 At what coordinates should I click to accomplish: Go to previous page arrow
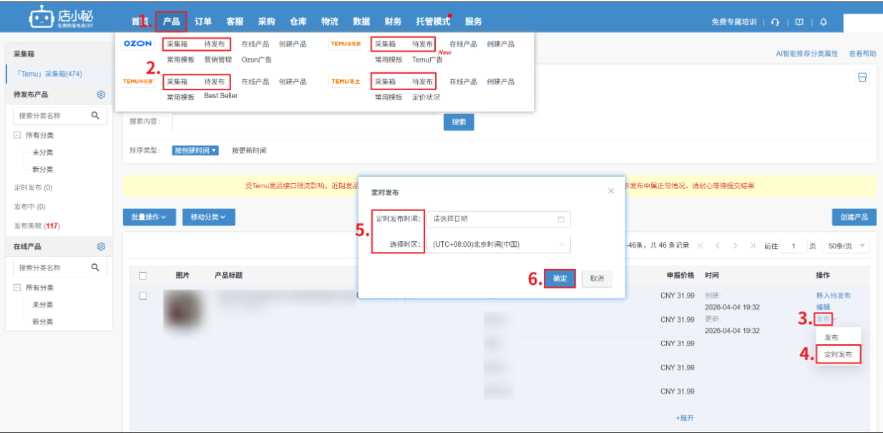coord(718,245)
